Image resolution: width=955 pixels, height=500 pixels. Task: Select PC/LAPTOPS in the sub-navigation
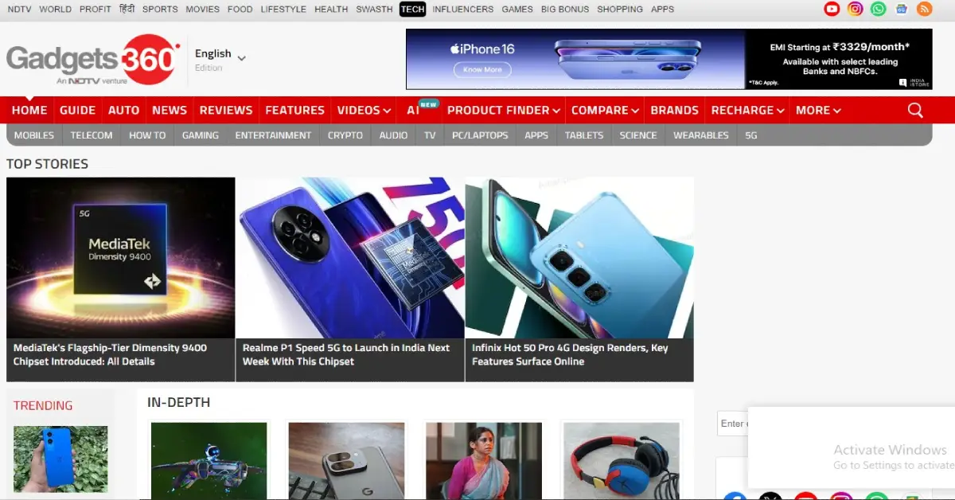click(480, 135)
